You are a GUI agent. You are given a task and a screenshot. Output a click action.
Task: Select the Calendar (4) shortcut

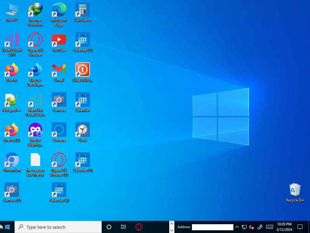[59, 193]
